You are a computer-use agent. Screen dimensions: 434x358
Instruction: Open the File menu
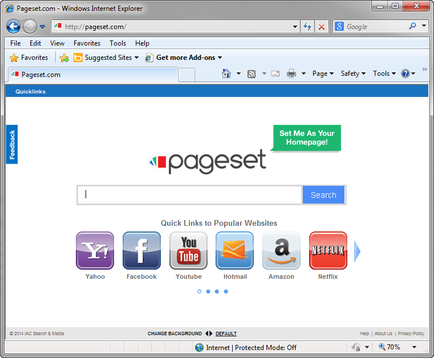coord(15,43)
